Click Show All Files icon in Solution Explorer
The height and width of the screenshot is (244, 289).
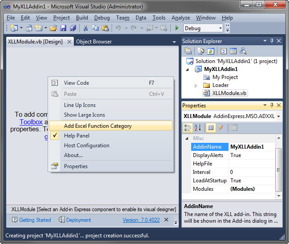201,51
